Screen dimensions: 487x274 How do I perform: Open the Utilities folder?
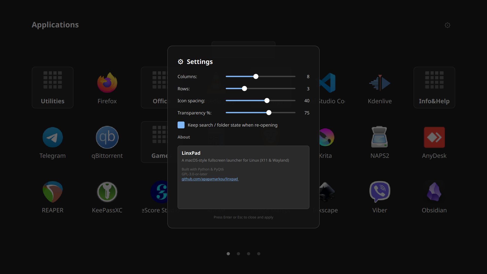53,88
